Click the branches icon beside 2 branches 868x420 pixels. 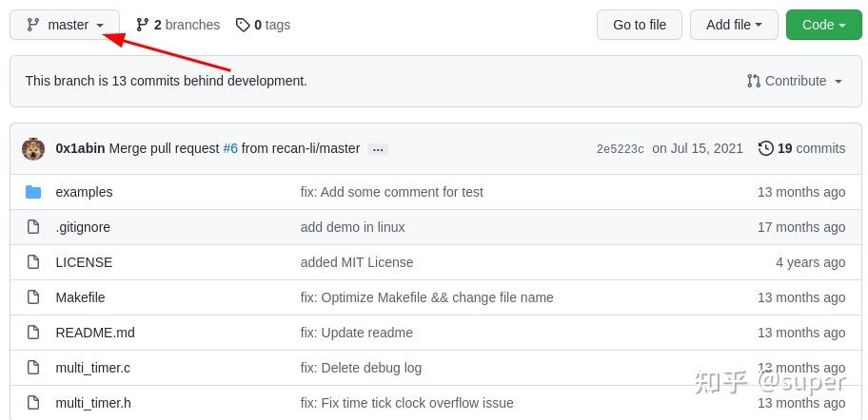tap(143, 25)
